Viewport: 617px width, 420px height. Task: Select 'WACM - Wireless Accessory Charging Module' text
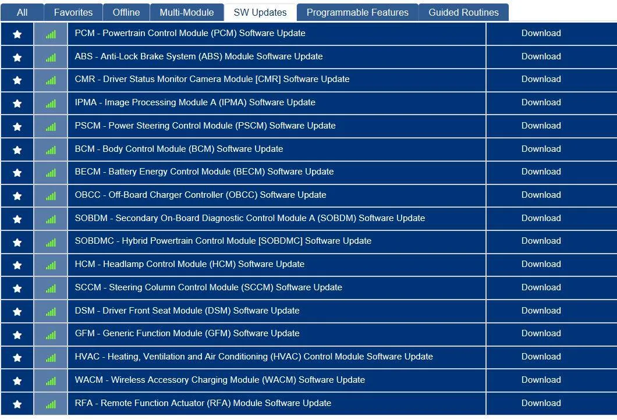point(220,379)
